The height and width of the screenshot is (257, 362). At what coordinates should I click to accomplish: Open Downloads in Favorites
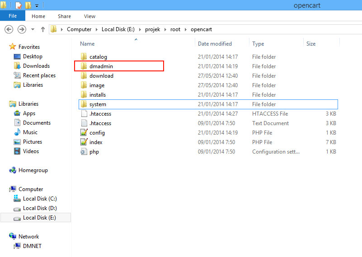(36, 66)
